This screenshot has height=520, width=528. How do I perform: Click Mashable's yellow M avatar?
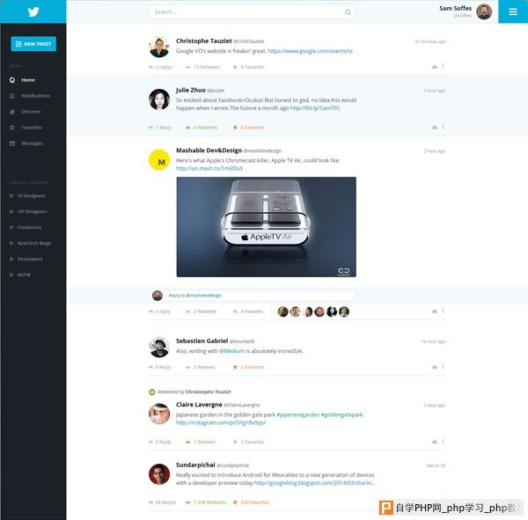click(x=159, y=160)
